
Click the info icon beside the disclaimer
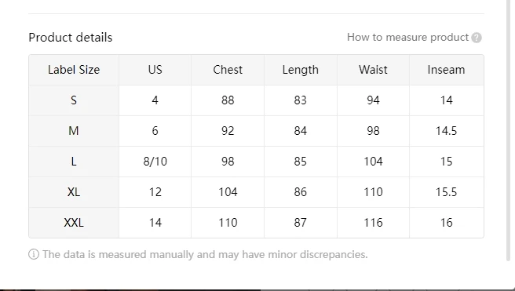(34, 254)
